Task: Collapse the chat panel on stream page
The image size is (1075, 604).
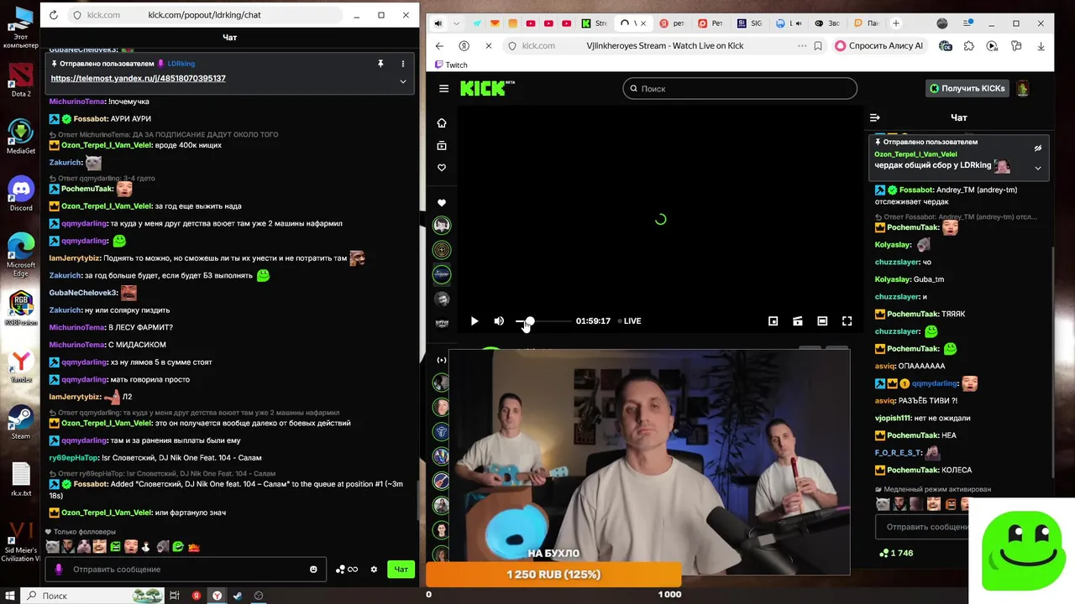Action: point(875,118)
